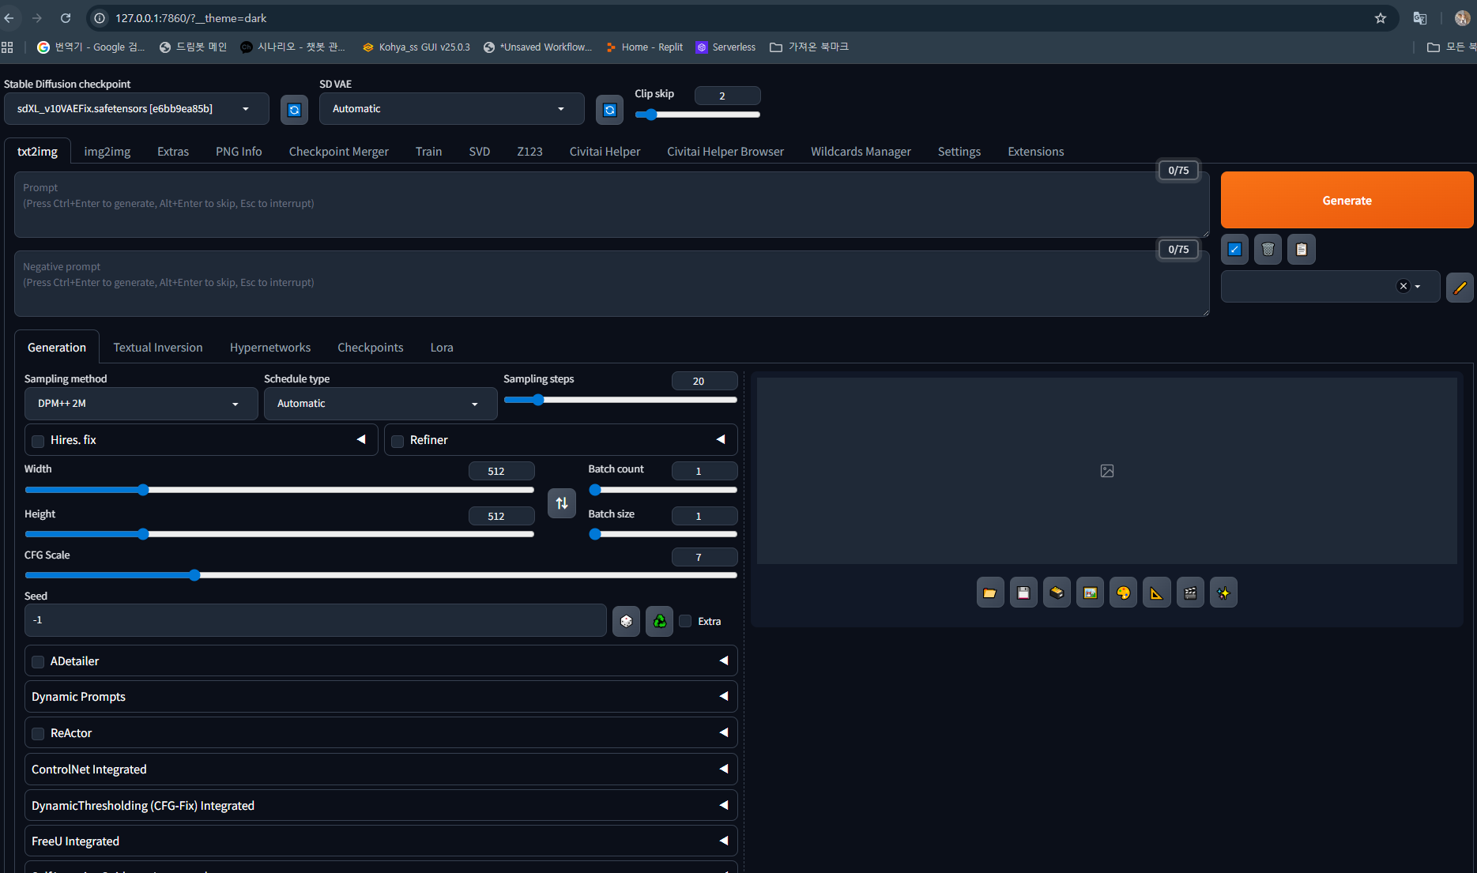
Task: Enable the Refiner checkbox
Action: click(x=398, y=441)
